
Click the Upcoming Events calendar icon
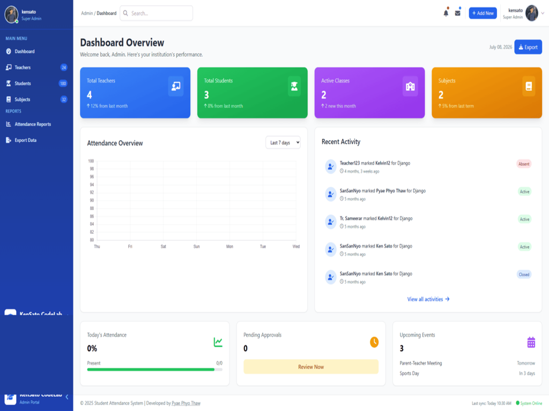531,342
